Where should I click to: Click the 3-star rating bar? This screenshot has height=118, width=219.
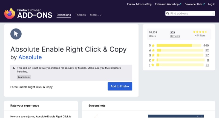tap(180, 55)
